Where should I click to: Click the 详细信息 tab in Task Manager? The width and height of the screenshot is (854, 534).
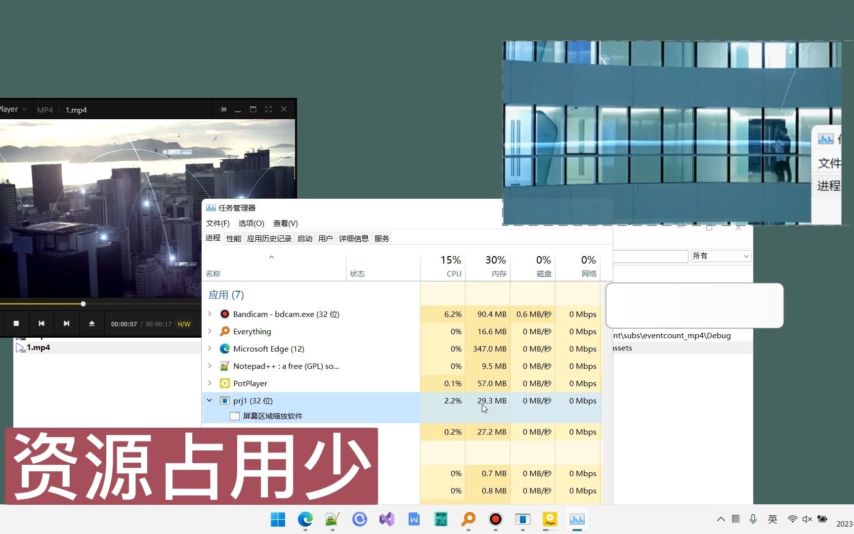(353, 238)
